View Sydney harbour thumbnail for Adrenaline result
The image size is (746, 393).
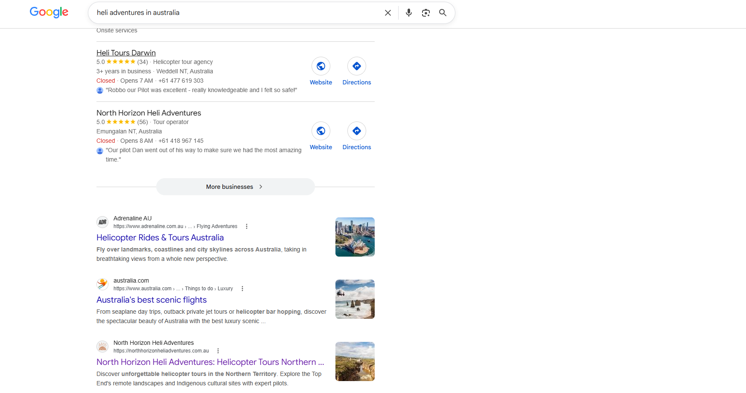click(355, 237)
